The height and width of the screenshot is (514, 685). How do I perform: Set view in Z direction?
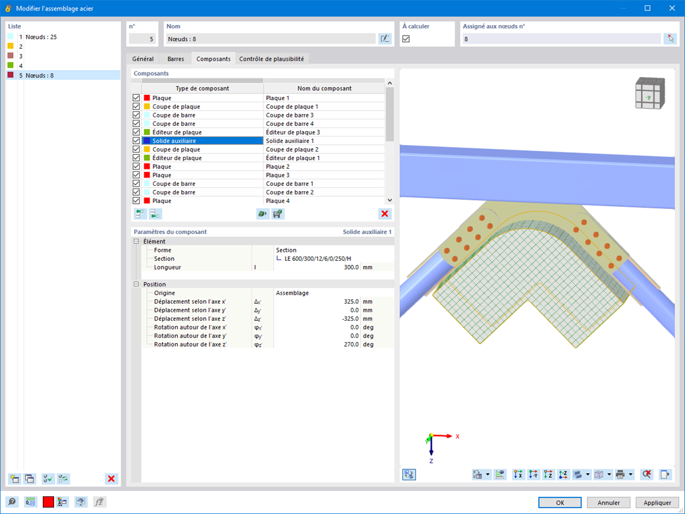(548, 474)
